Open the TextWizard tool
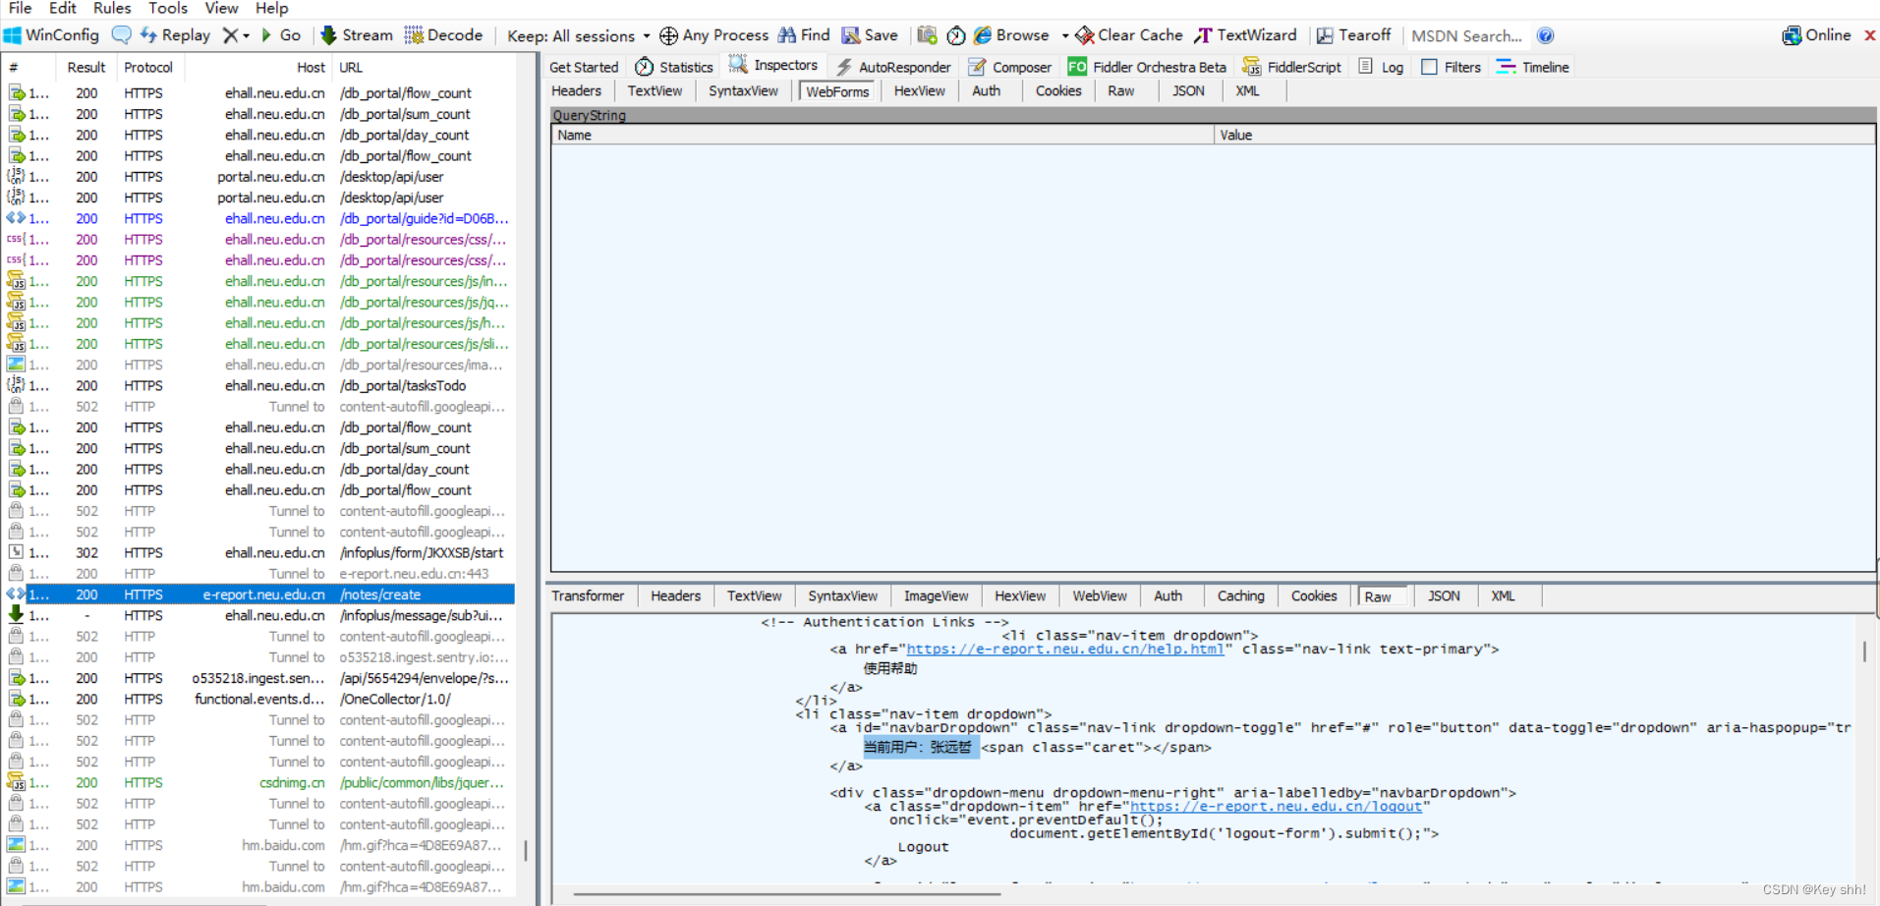The height and width of the screenshot is (906, 1880). click(x=1245, y=35)
